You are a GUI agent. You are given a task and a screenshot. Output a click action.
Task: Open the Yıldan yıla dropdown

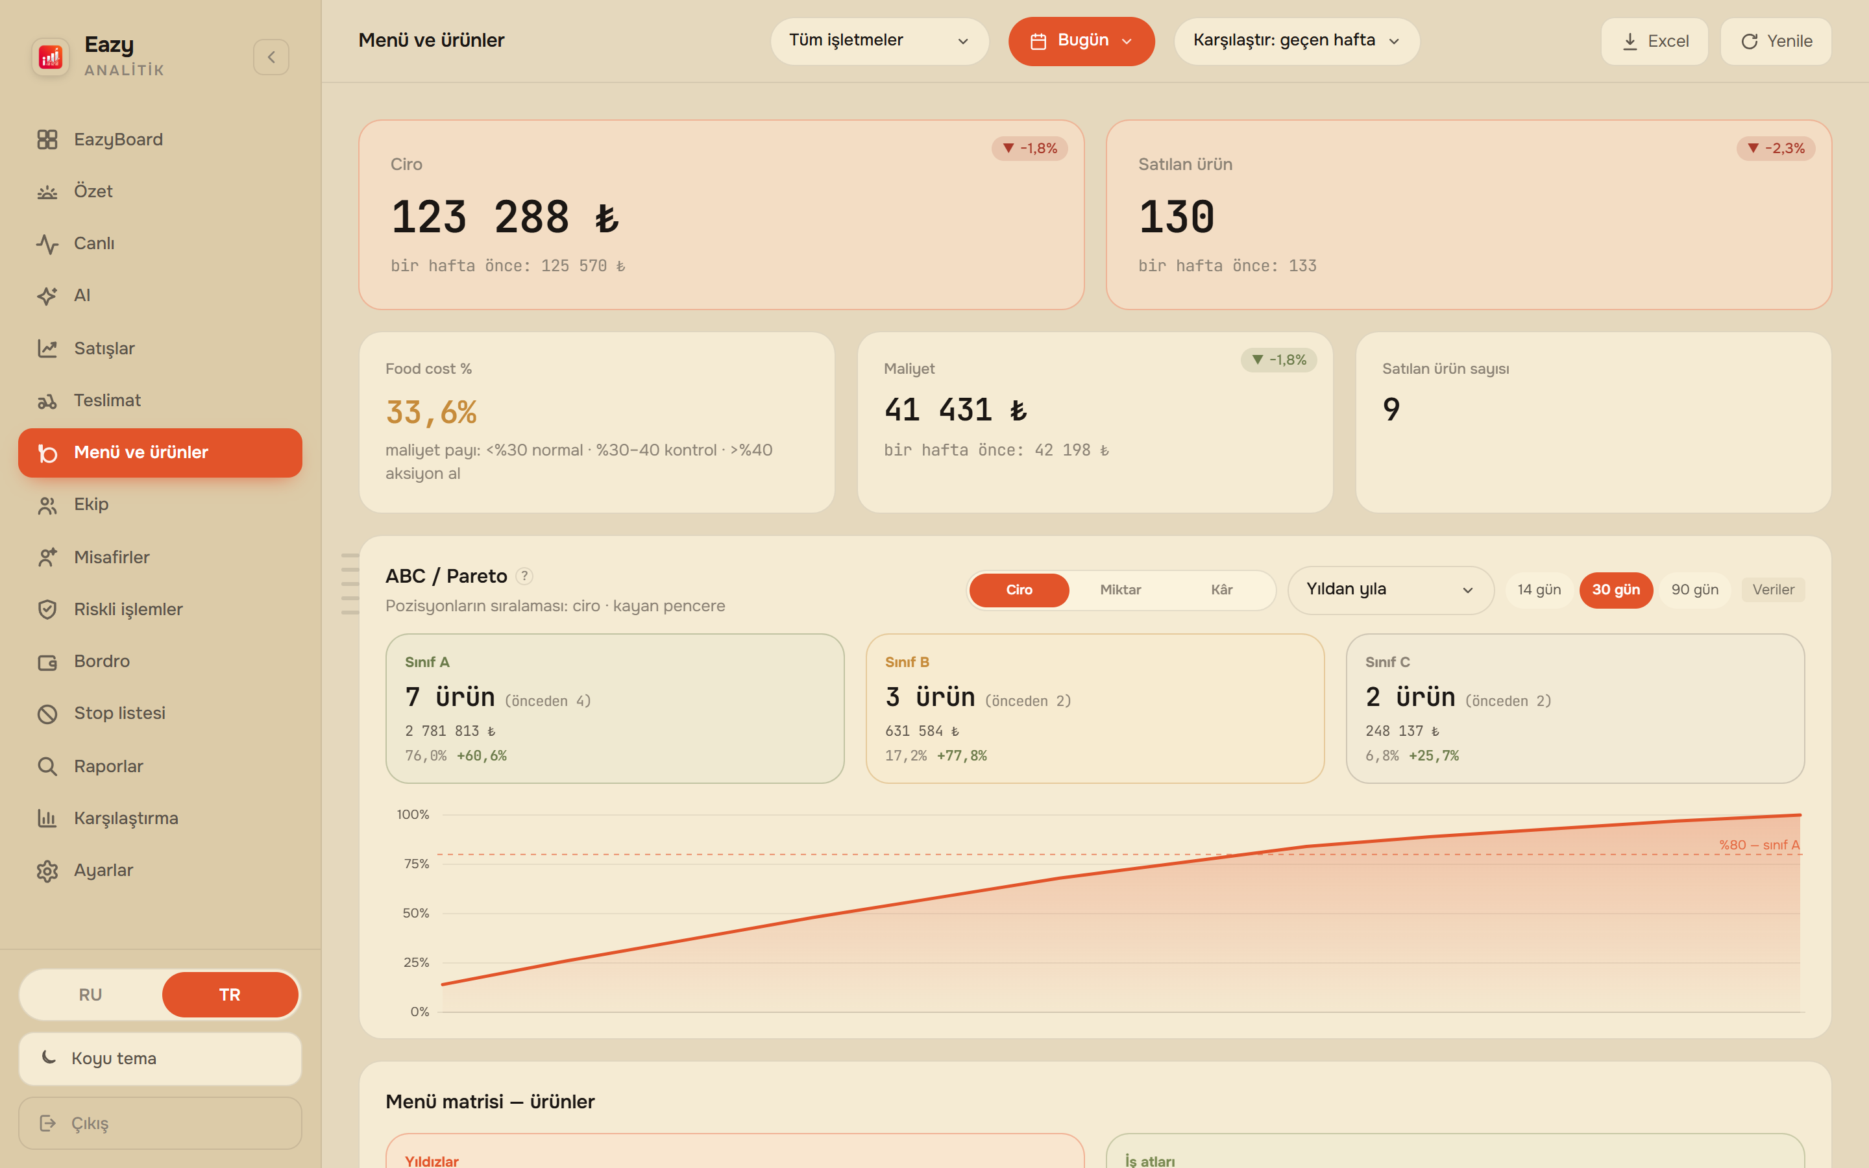[1390, 590]
